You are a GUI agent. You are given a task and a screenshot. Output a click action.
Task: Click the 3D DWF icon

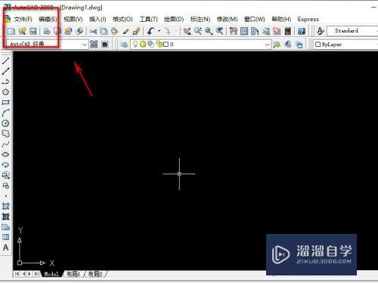[x=79, y=31]
